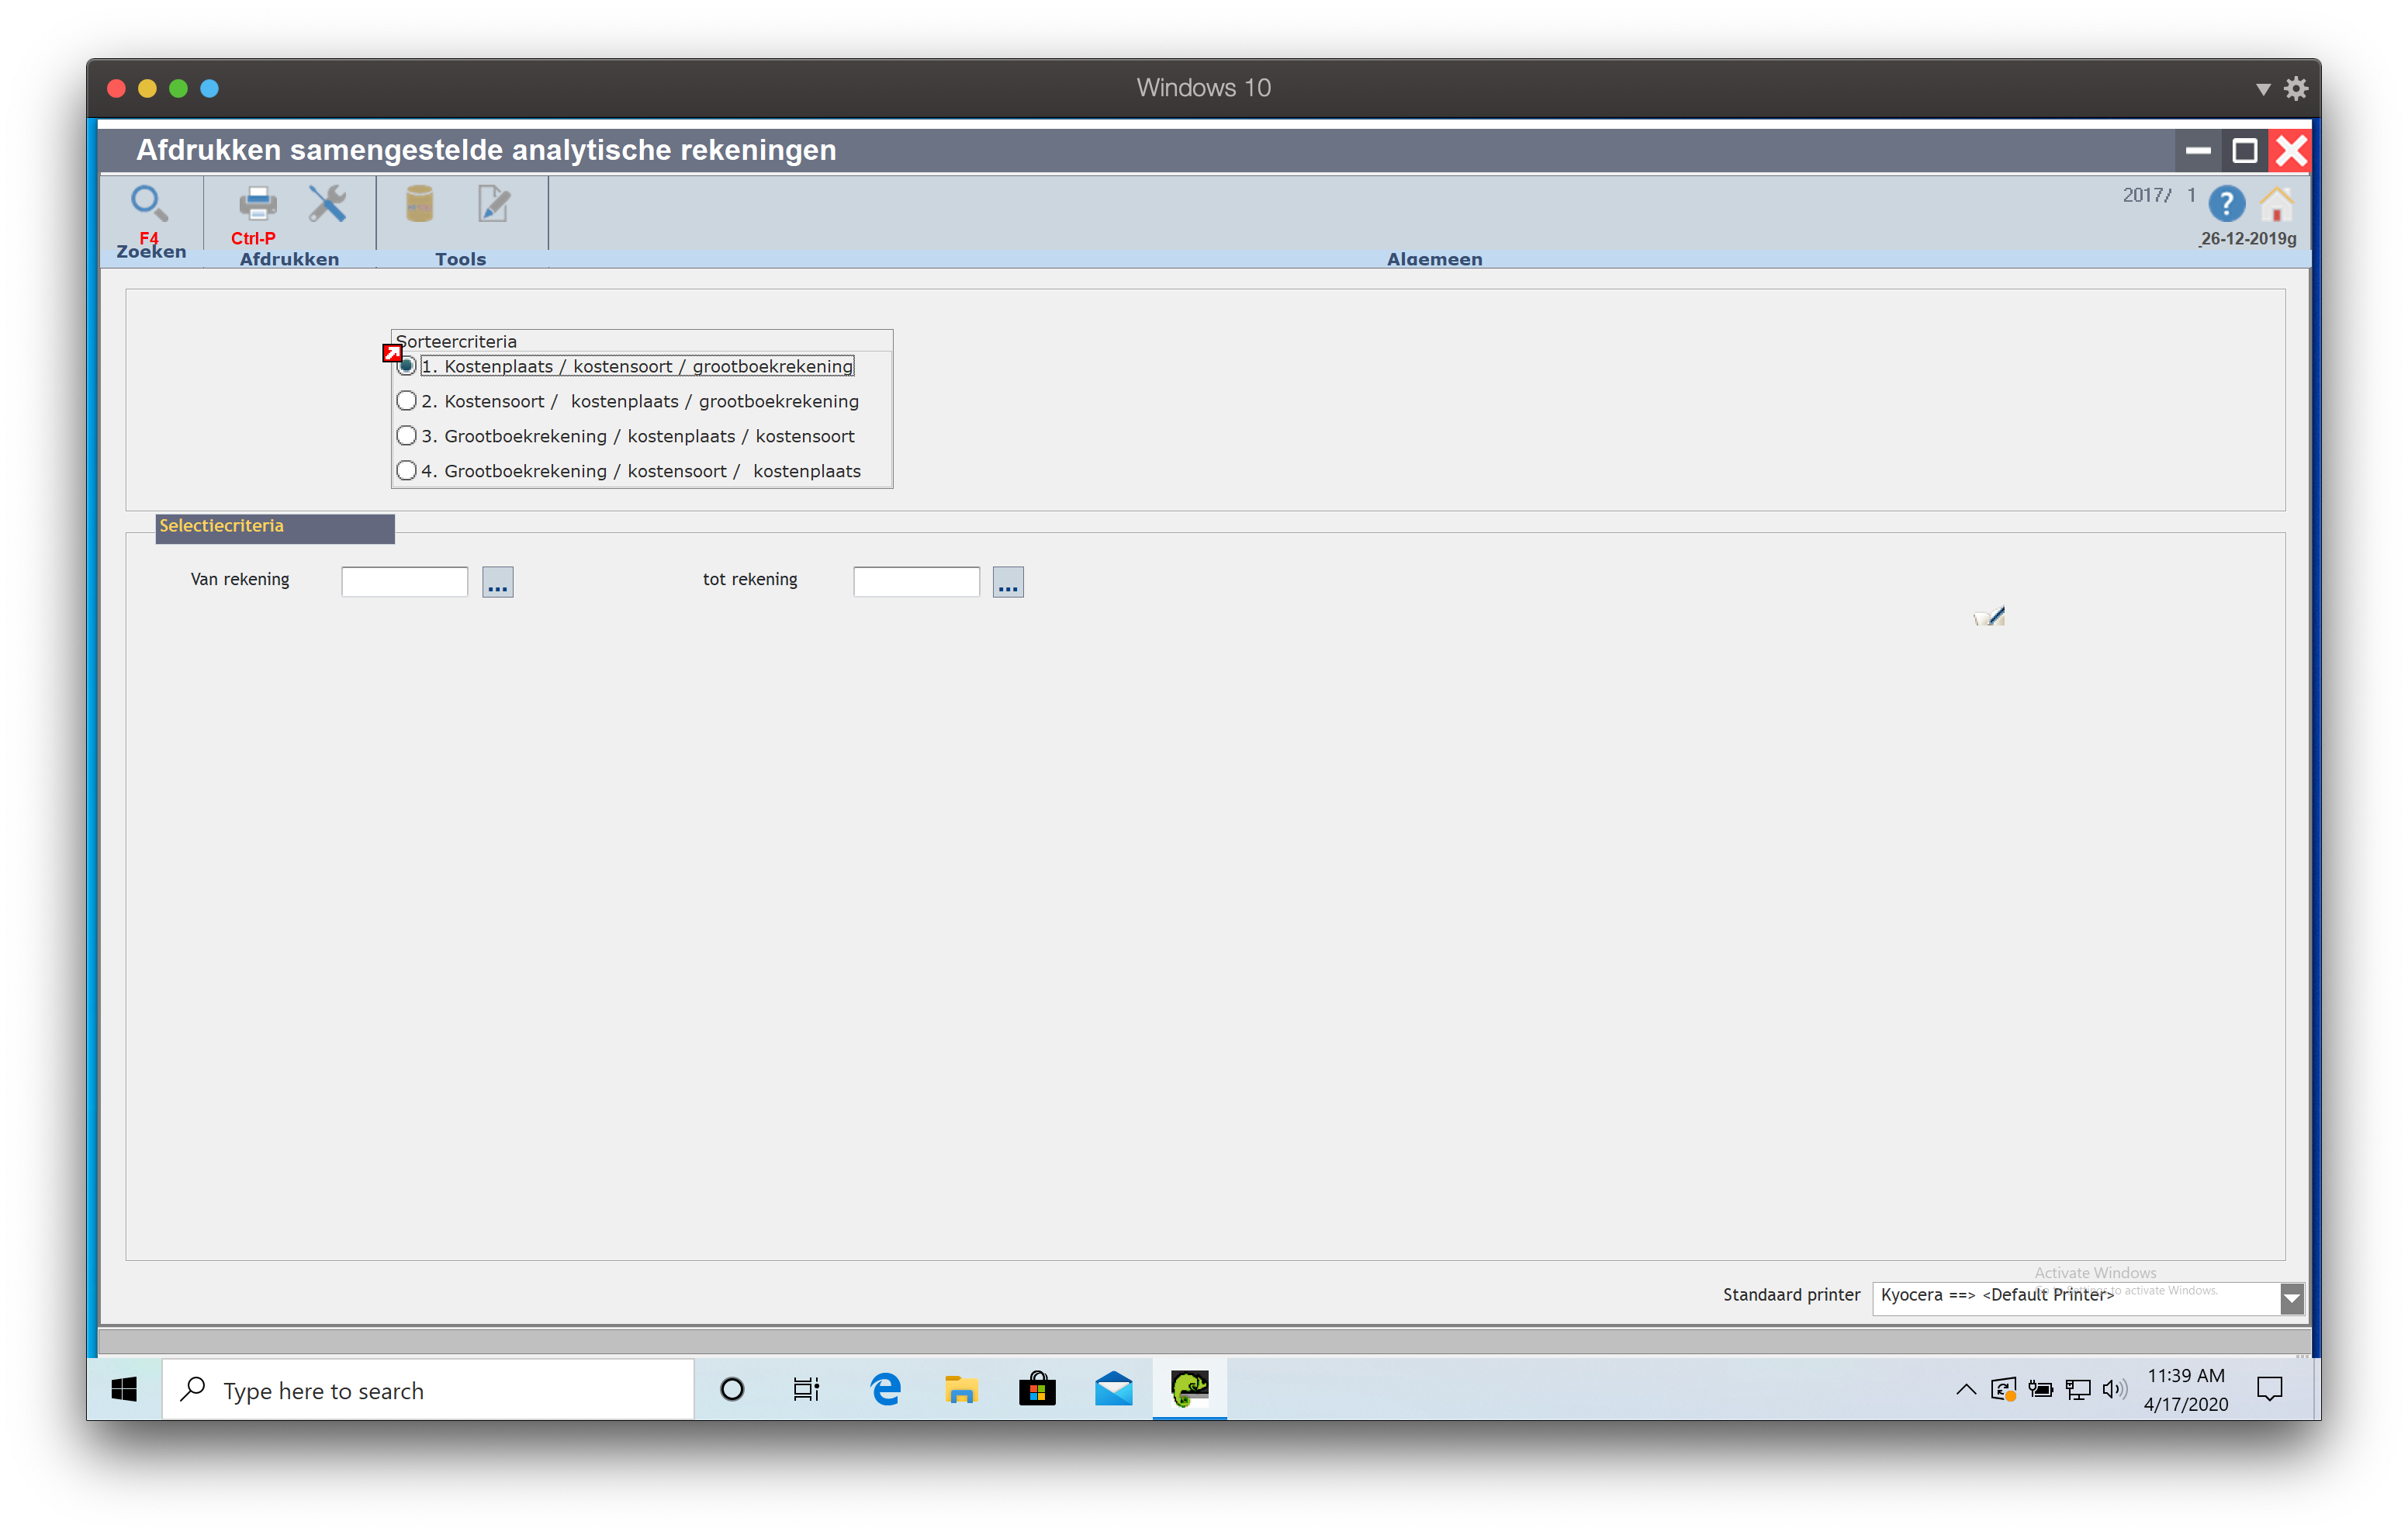Screen dimensions: 2408x1535
Task: Open the Standaard printer dropdown arrow
Action: tap(2292, 1298)
